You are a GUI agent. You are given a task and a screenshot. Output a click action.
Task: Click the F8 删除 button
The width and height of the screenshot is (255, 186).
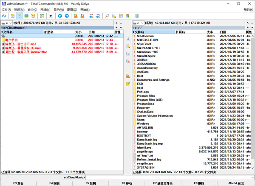click(199, 183)
